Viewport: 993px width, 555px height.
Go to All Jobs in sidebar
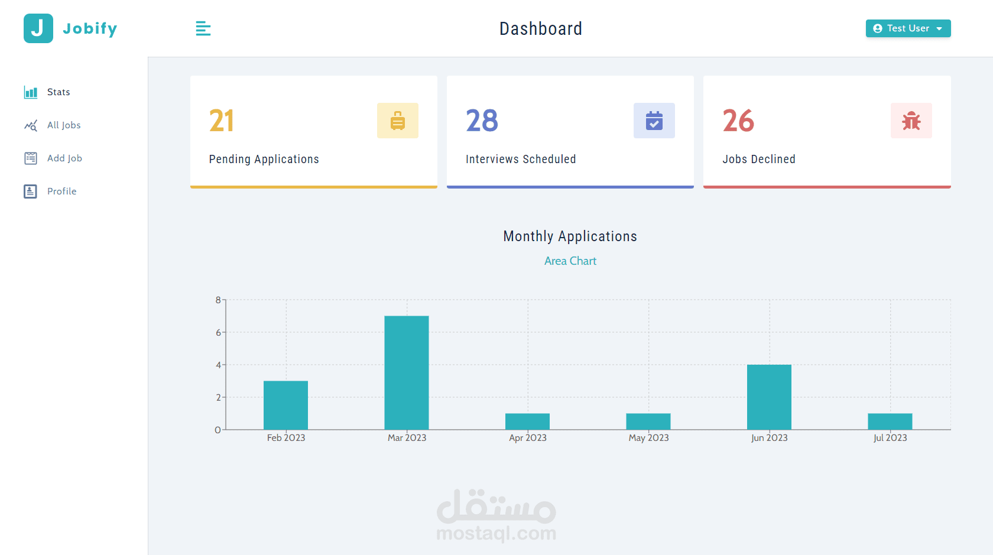tap(64, 125)
